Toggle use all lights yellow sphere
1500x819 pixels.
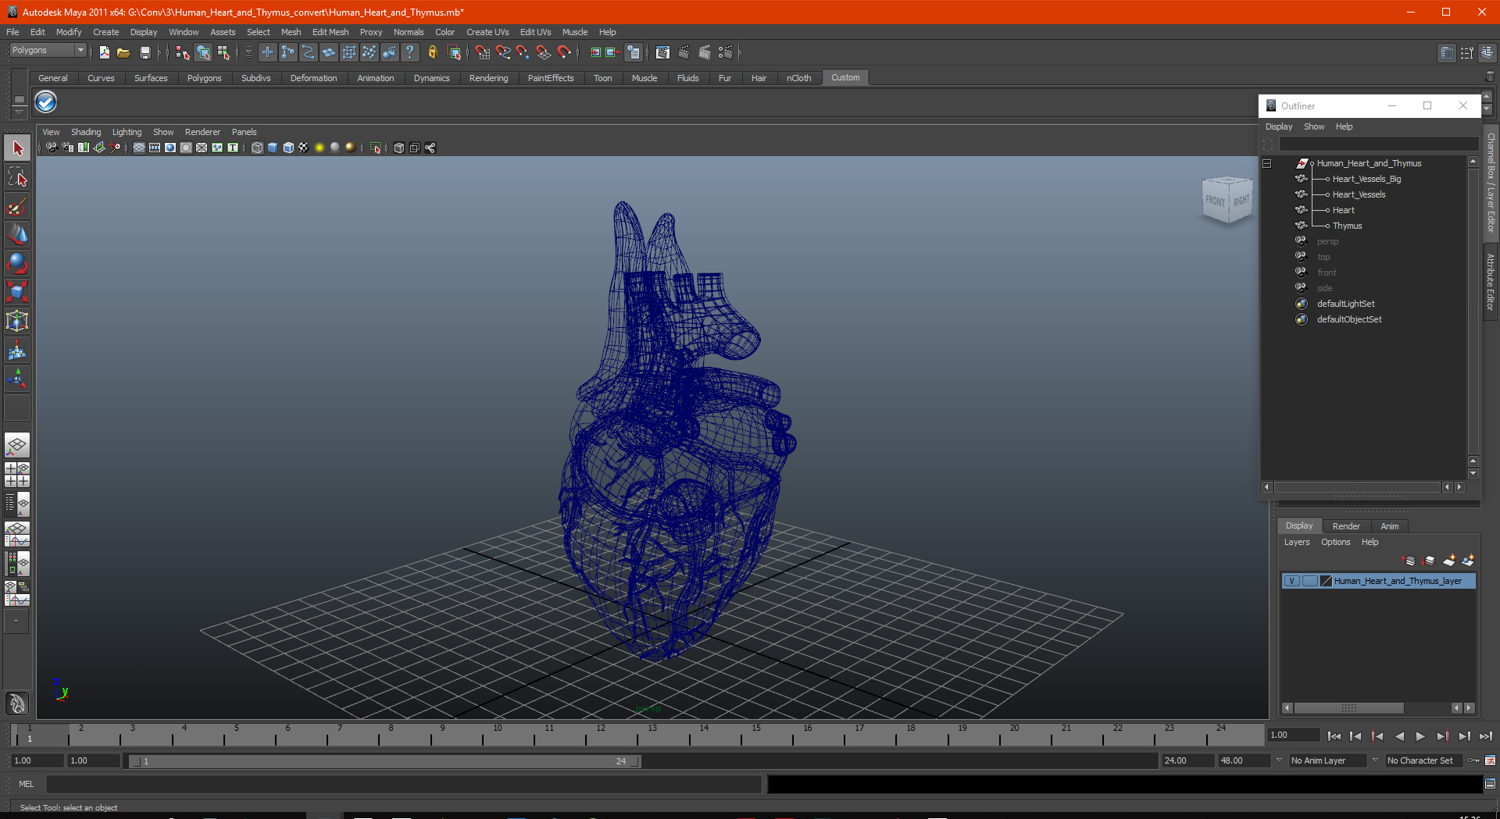320,148
